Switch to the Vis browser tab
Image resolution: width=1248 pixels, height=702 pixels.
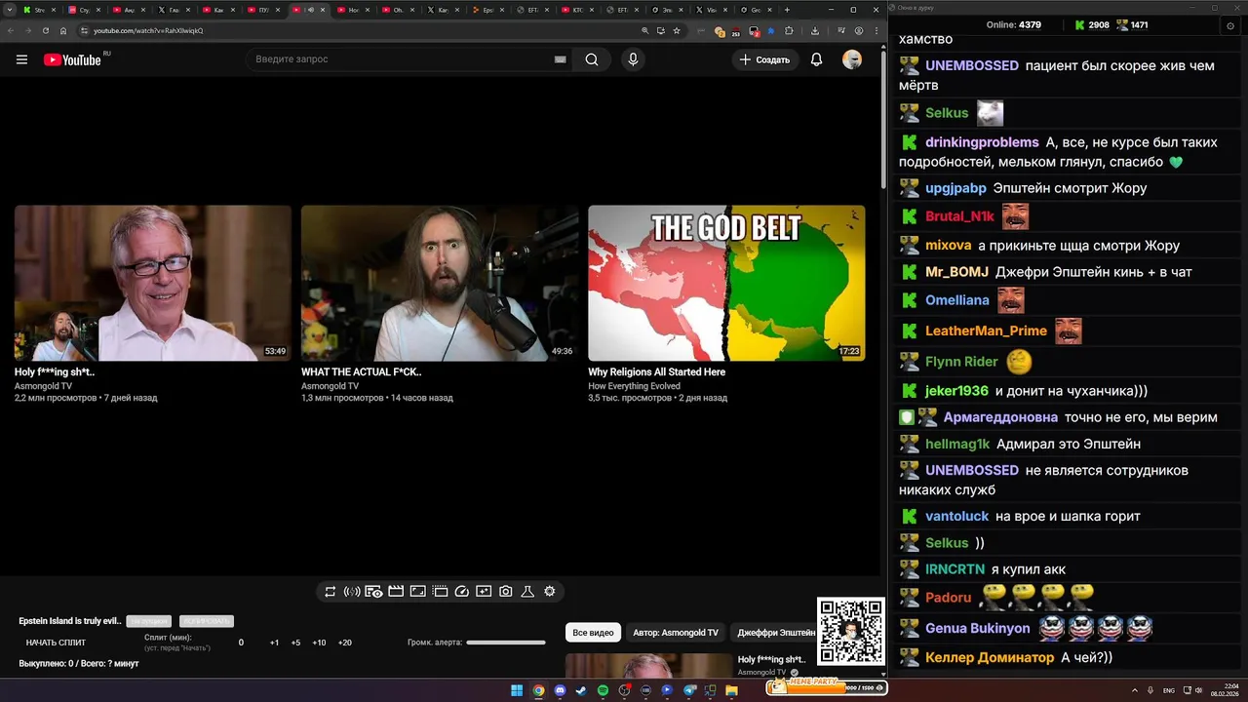[x=710, y=10]
